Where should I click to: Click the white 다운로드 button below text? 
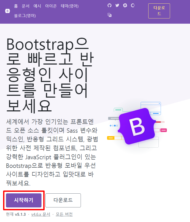coord(63,200)
